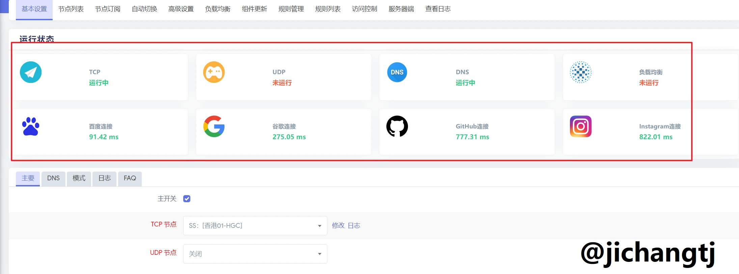Open the UDP 节点 dropdown
This screenshot has height=274, width=739.
pyautogui.click(x=255, y=254)
